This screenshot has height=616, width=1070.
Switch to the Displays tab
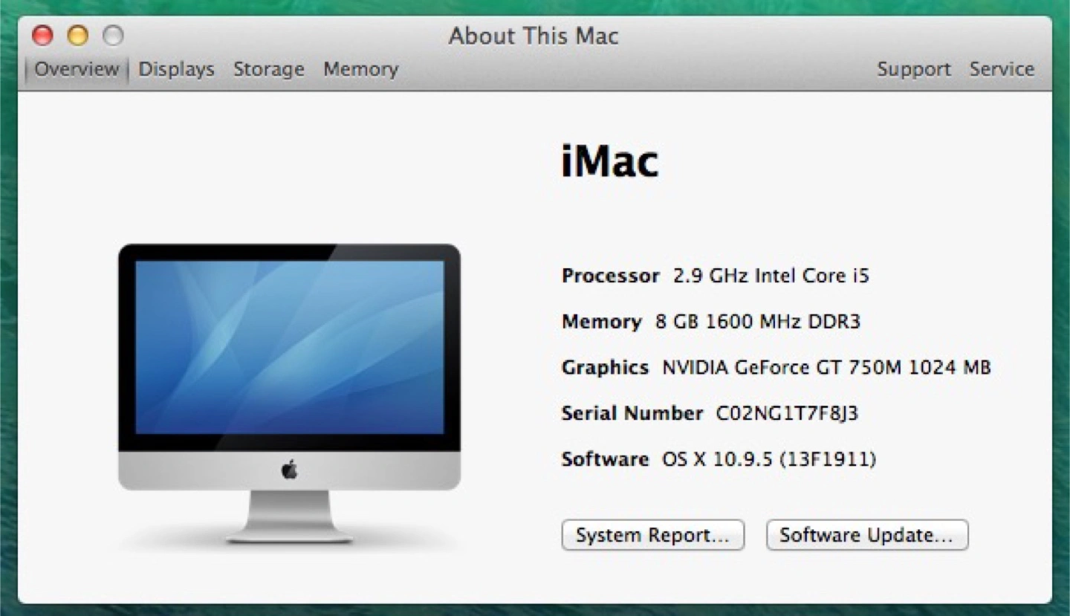[176, 69]
